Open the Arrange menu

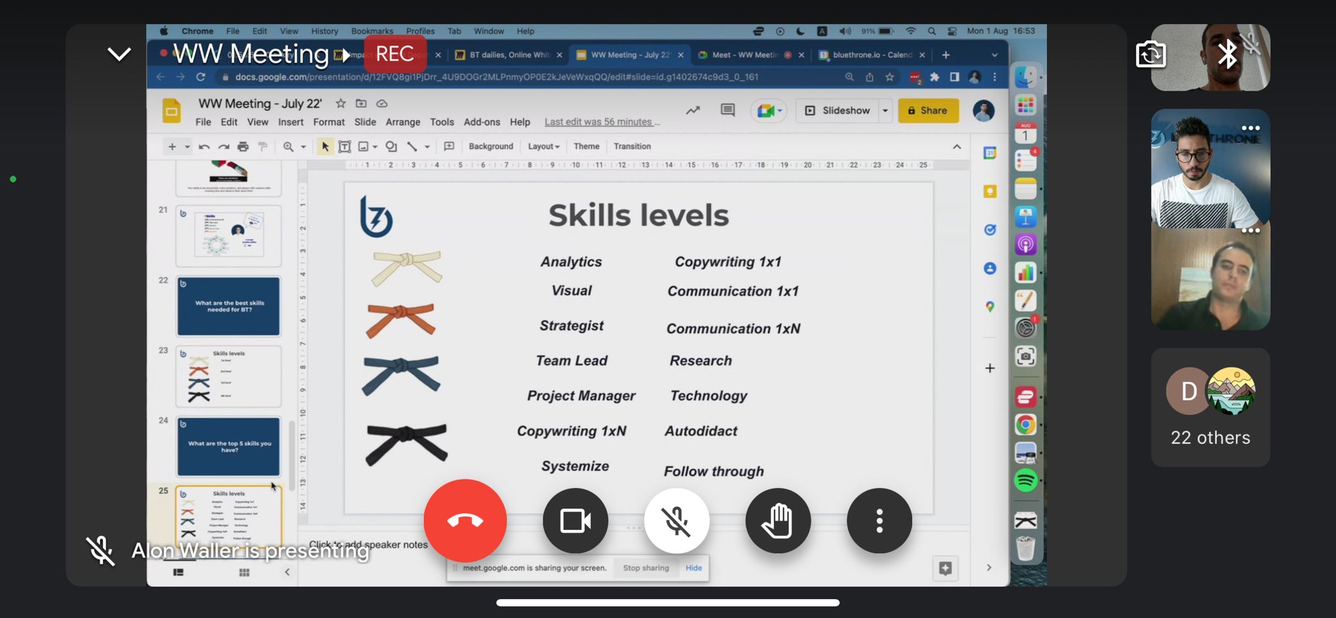[x=402, y=122]
